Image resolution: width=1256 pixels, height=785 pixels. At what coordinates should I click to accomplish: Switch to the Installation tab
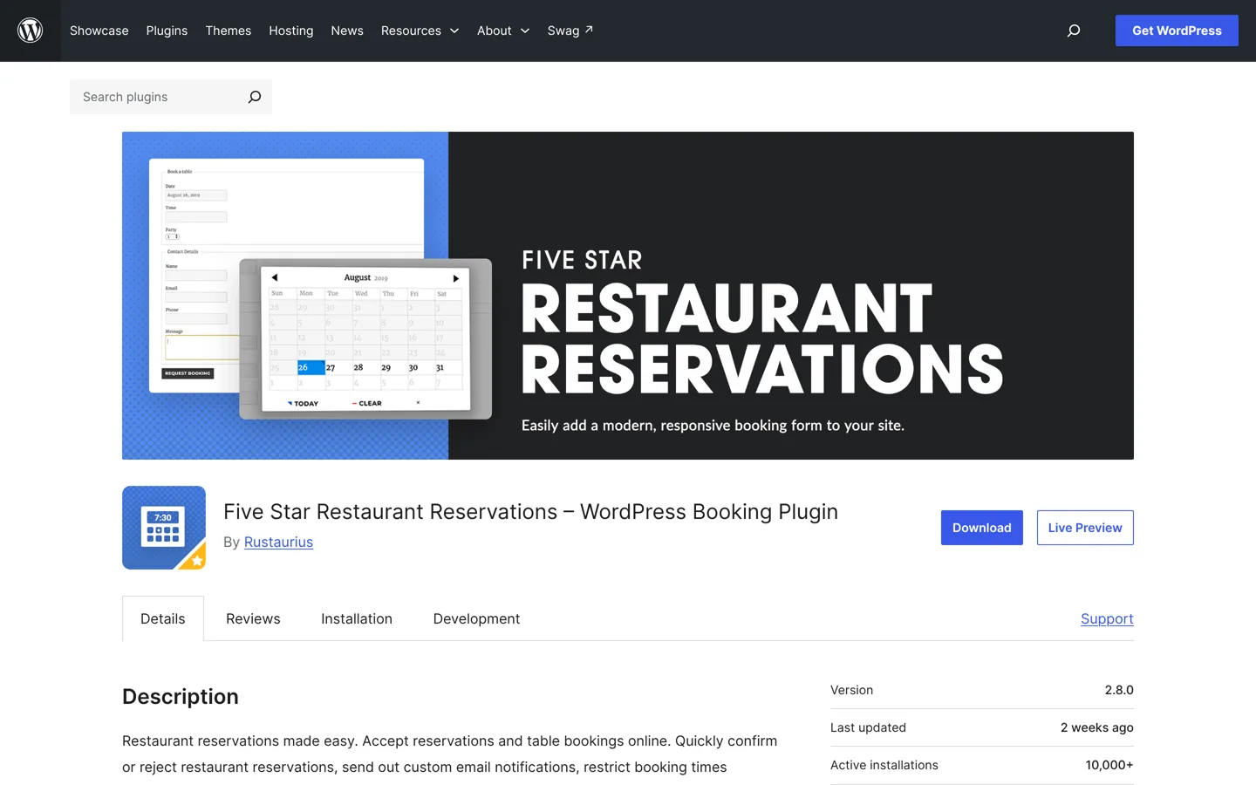[x=357, y=618]
